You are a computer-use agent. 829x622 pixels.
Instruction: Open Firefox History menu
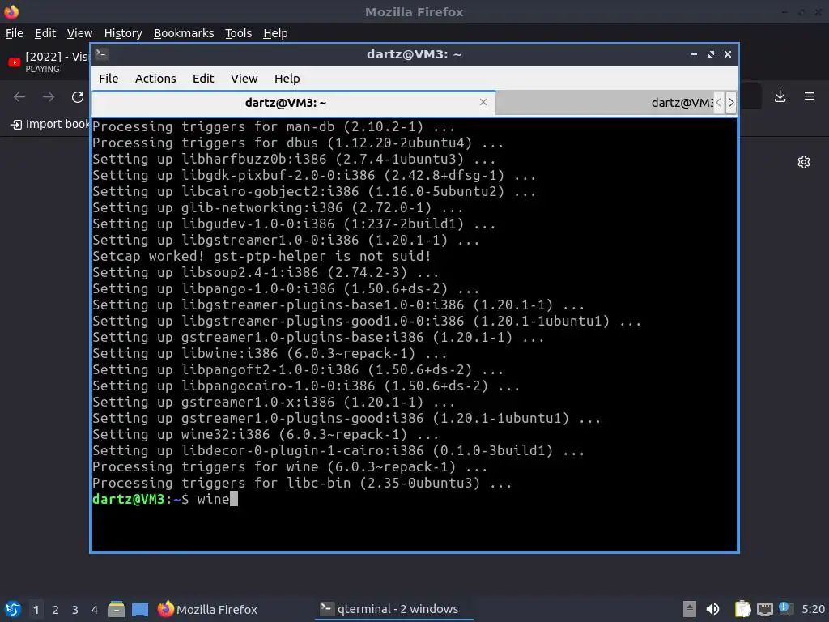123,33
